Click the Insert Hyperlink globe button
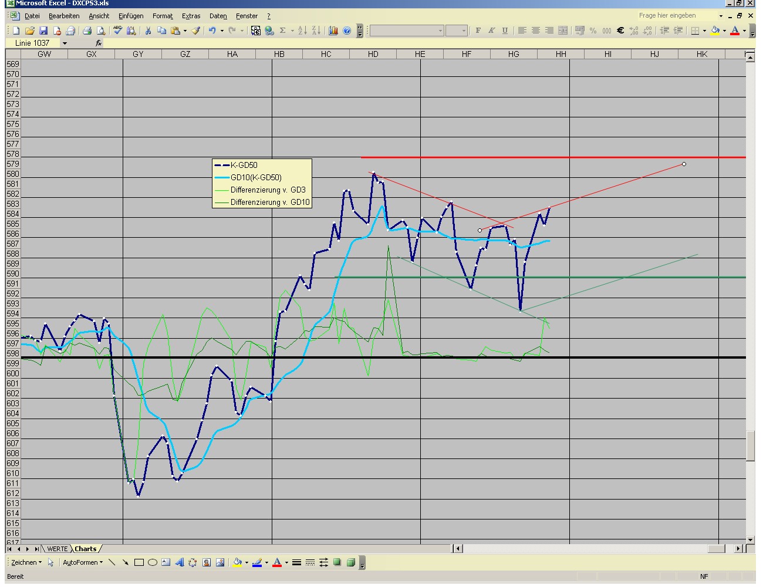The width and height of the screenshot is (763, 587). point(268,31)
